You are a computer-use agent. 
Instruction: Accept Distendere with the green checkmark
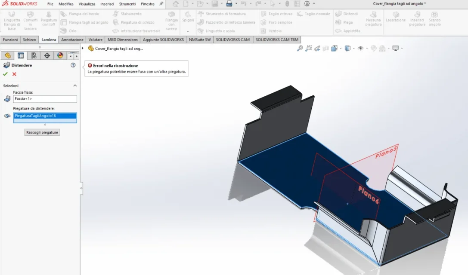(x=5, y=74)
